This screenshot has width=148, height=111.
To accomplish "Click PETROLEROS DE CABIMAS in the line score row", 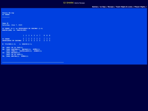I will click(x=12, y=41).
